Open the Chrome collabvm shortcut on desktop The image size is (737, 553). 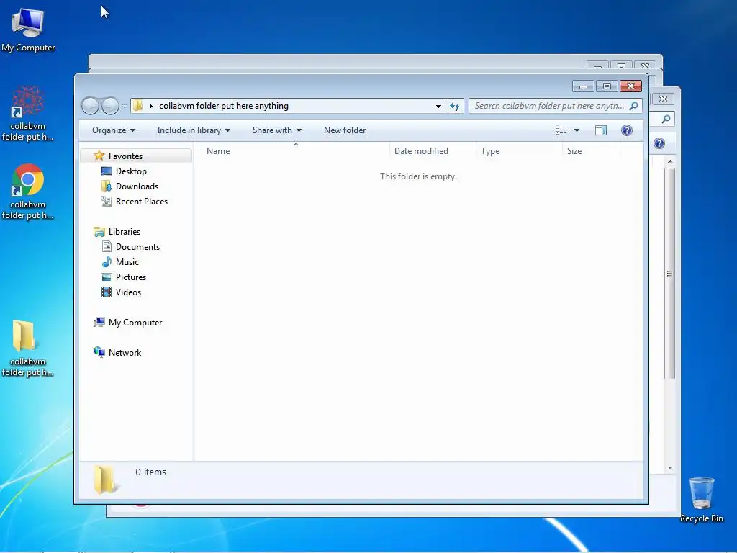click(28, 192)
